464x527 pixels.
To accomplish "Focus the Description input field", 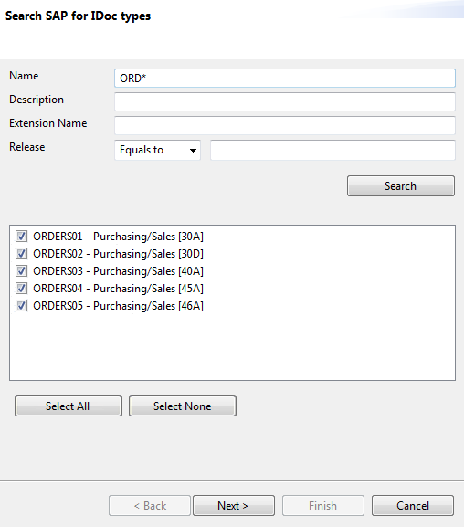I will coord(285,101).
